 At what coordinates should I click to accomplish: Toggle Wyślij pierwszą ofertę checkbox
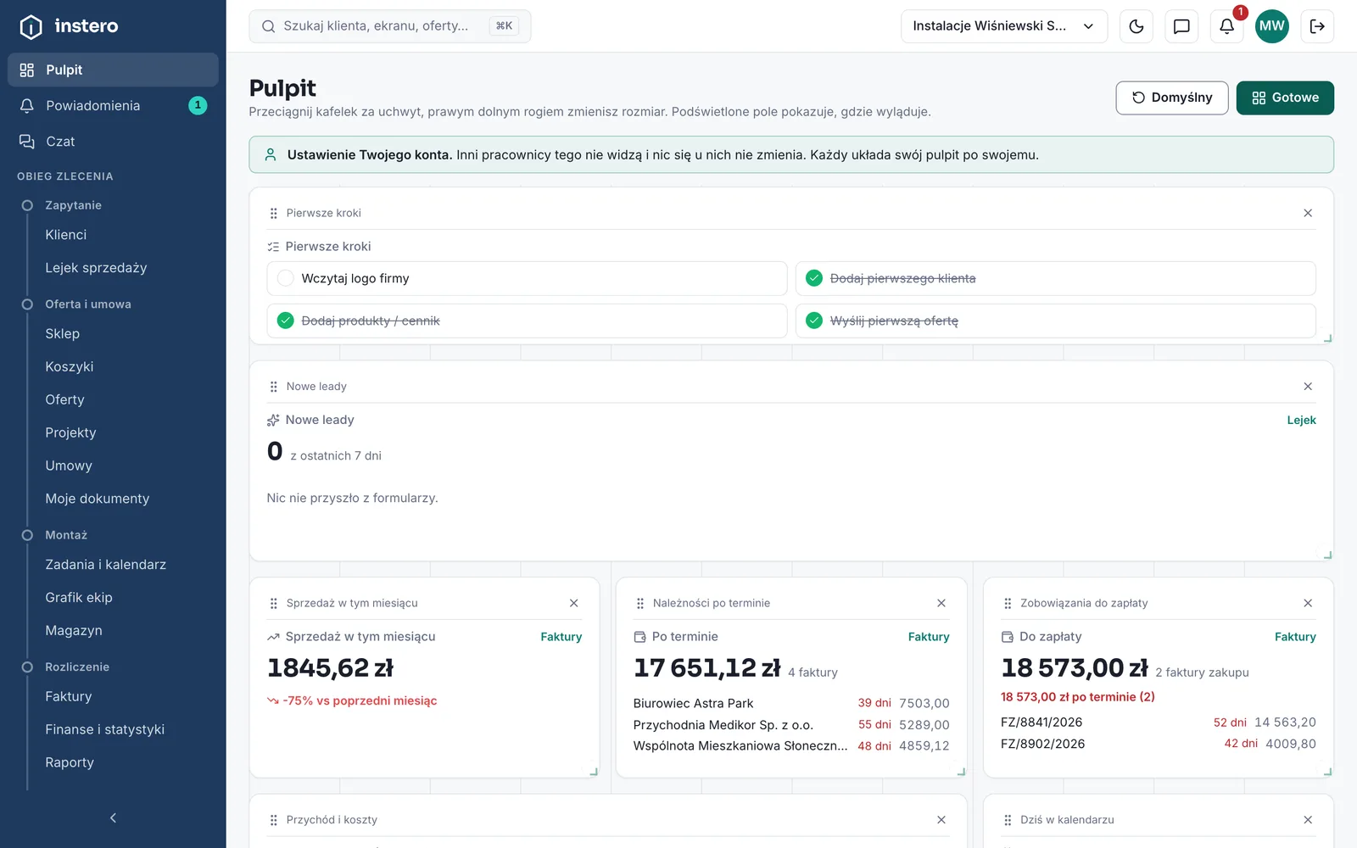coord(814,321)
